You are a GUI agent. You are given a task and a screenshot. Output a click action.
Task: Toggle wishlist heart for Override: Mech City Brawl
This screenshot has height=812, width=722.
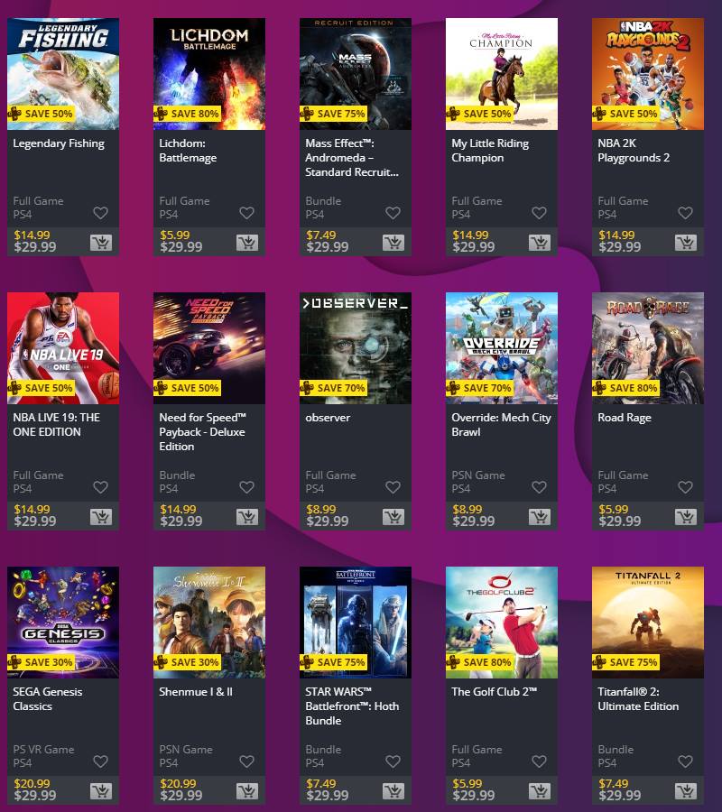click(x=539, y=487)
